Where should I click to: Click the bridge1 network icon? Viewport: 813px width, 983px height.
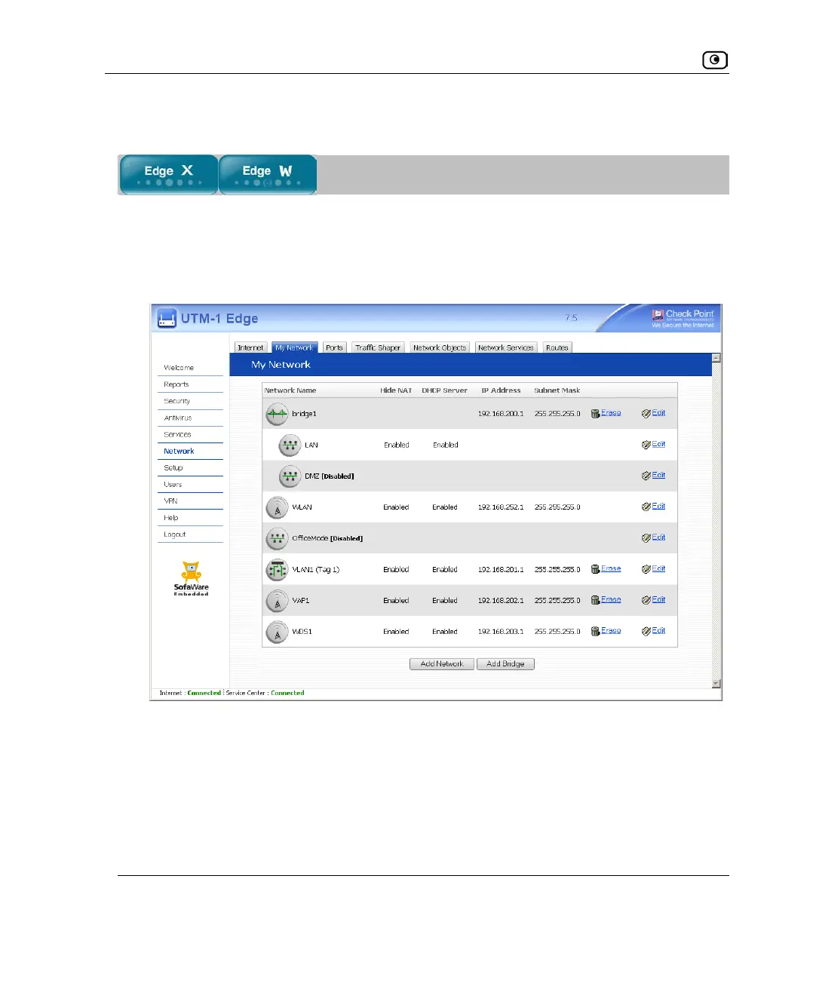point(277,414)
